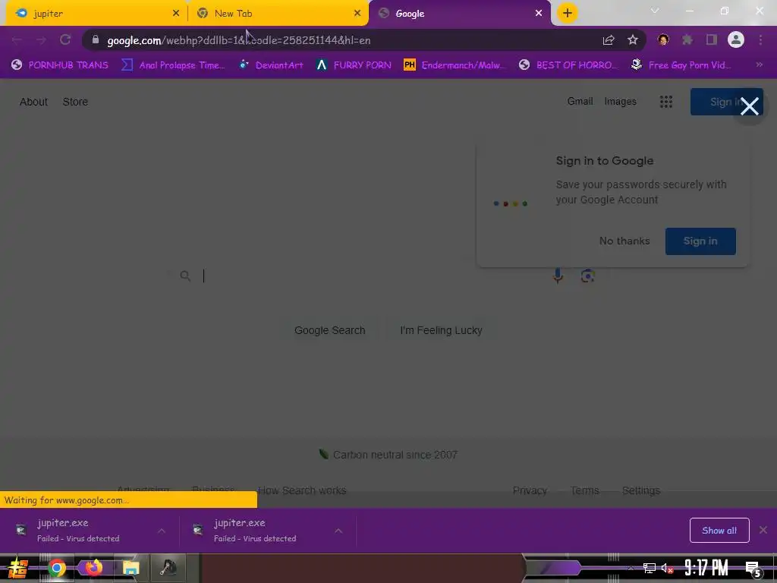Viewport: 777px width, 583px height.
Task: Open the Endermanch/Malw... bookmark
Action: click(x=455, y=65)
